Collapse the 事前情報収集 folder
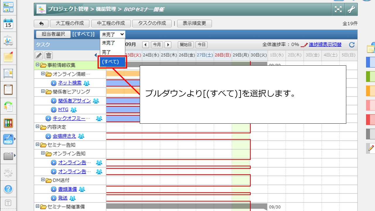This screenshot has height=211, width=375. pyautogui.click(x=37, y=64)
